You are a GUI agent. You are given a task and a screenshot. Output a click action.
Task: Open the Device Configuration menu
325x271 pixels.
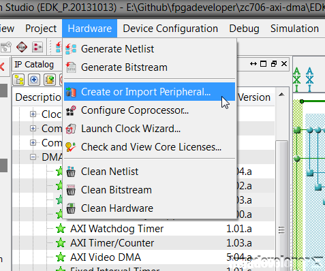click(x=170, y=29)
